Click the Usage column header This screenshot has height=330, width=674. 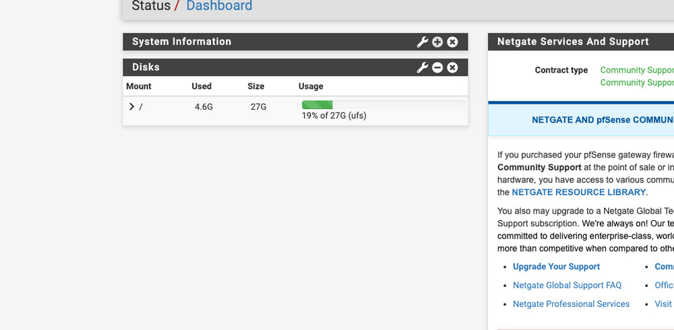(x=311, y=86)
